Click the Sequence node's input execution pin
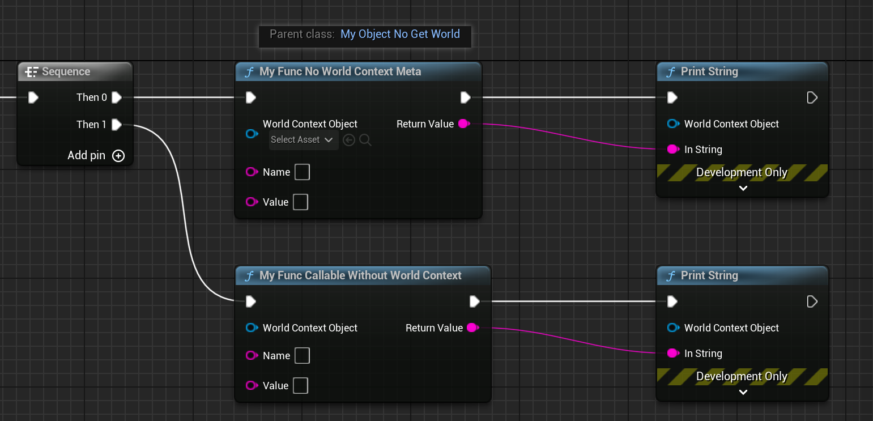873x421 pixels. (x=33, y=97)
